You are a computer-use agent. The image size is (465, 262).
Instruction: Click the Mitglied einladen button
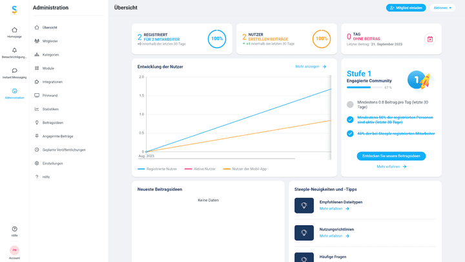[406, 8]
